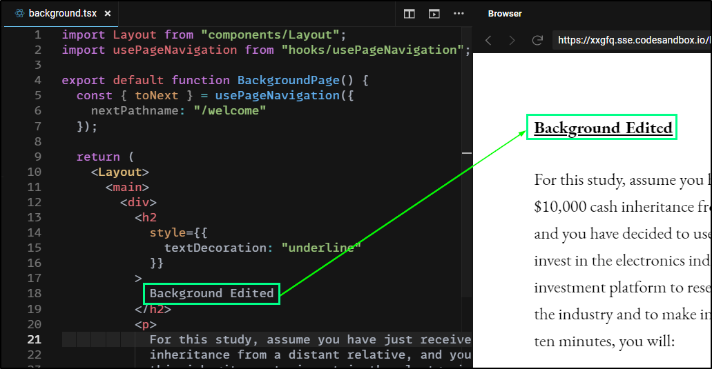This screenshot has width=712, height=369.
Task: Click "For this study, assume you" in preview
Action: coord(619,180)
